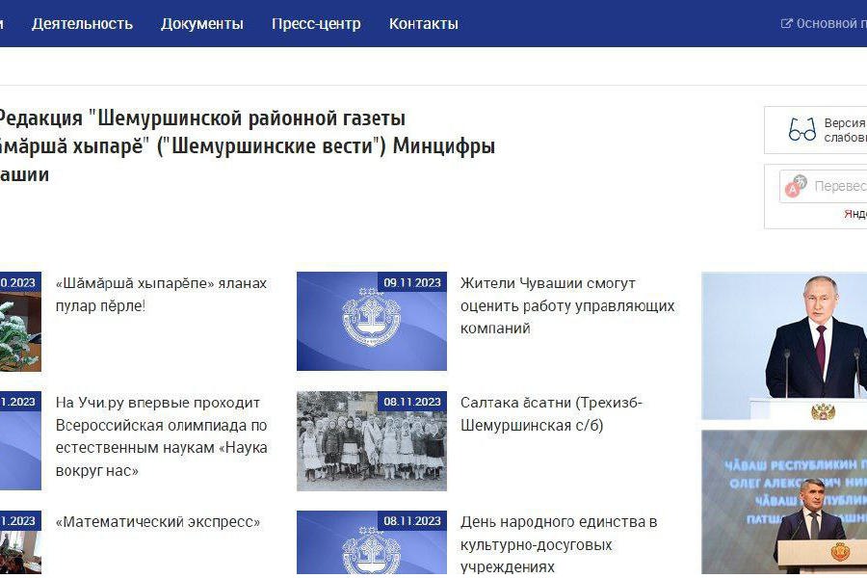This screenshot has height=578, width=867.
Task: Click the Yandex translate icon
Action: 796,186
